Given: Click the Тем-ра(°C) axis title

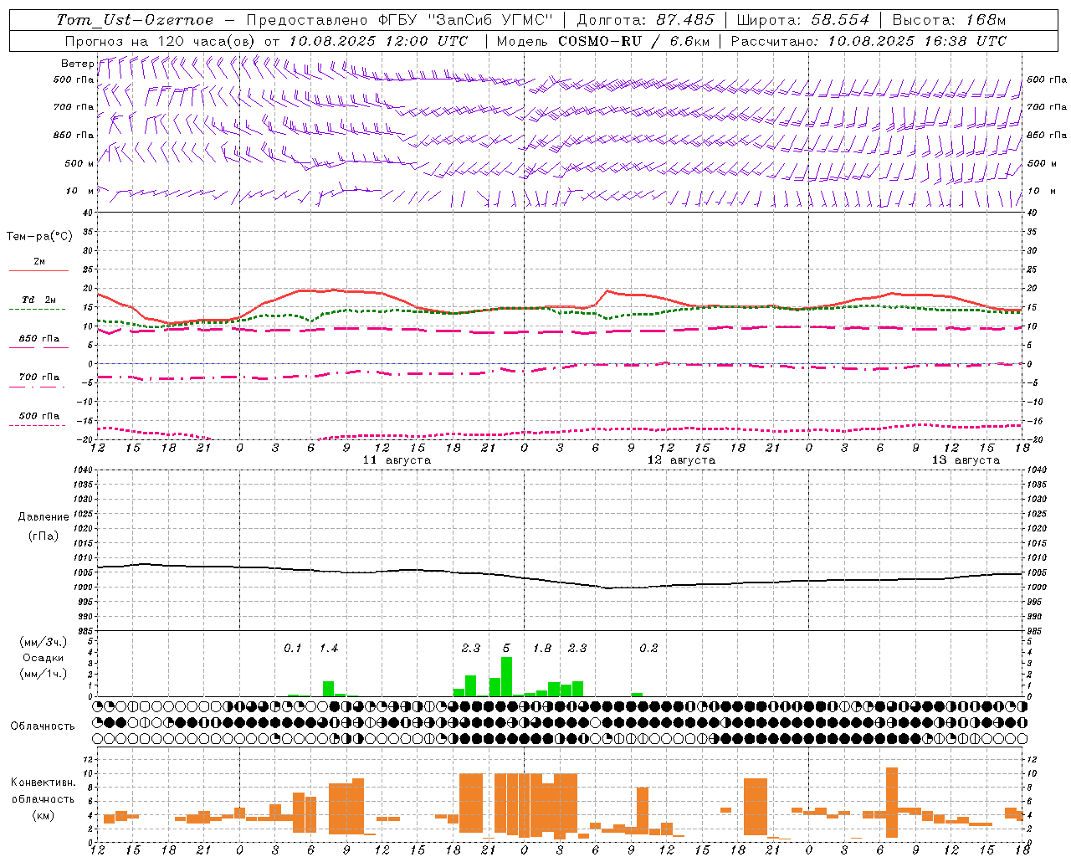Looking at the screenshot, I should (x=39, y=237).
